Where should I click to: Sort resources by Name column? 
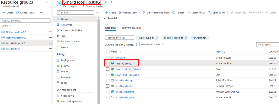(116, 51)
